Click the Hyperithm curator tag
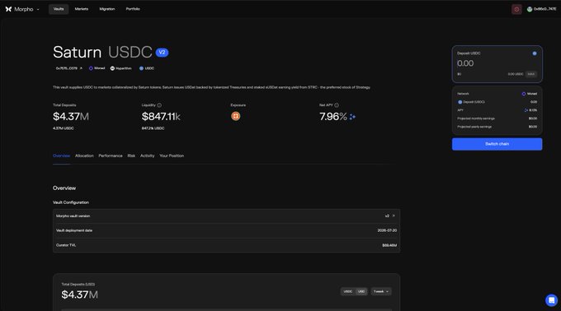This screenshot has width=561, height=311. click(x=121, y=68)
